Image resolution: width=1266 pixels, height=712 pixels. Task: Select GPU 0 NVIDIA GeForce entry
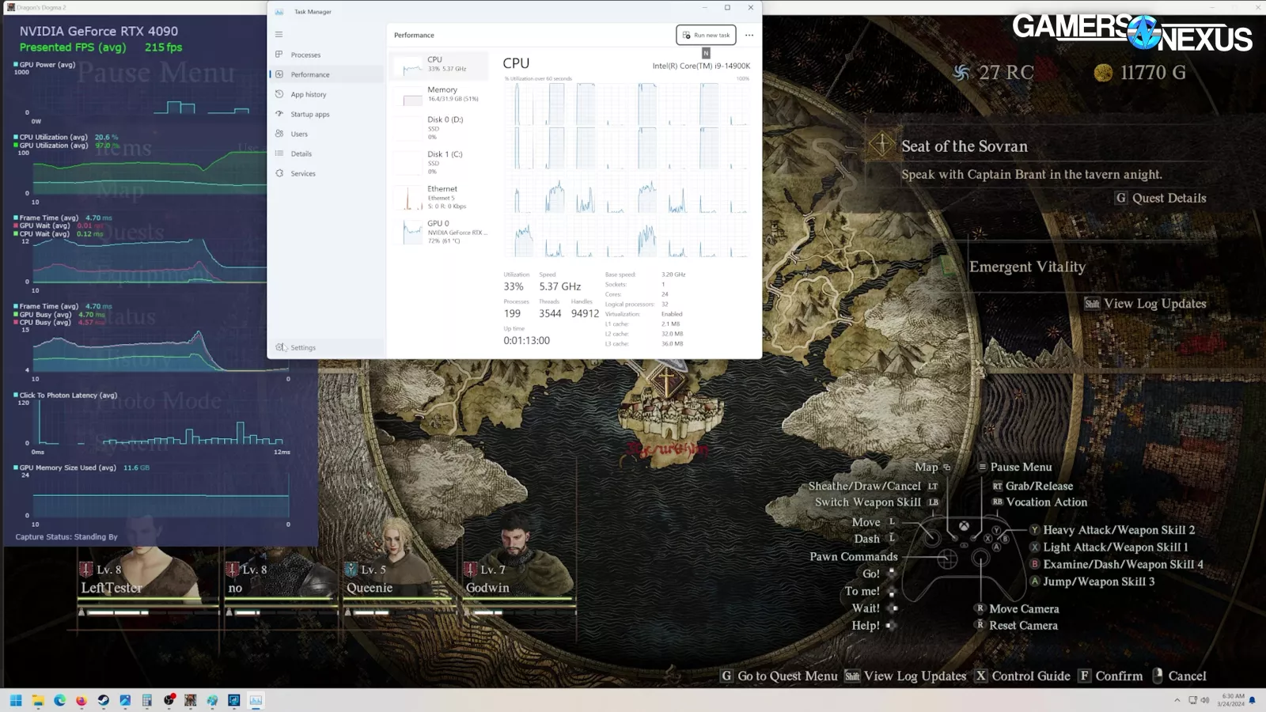pos(440,232)
